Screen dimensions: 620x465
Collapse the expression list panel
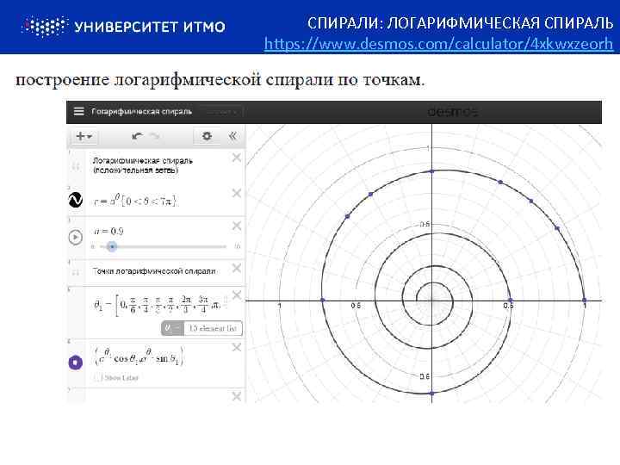pyautogui.click(x=232, y=136)
